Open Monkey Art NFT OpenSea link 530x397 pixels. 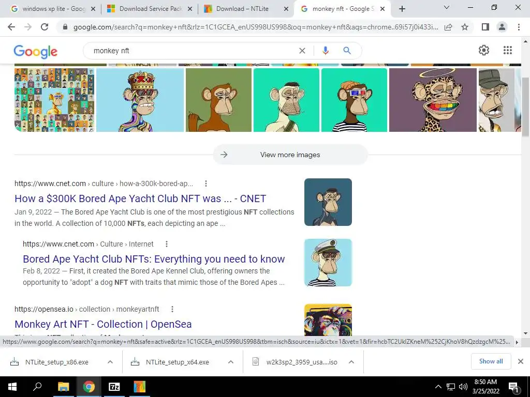[103, 324]
